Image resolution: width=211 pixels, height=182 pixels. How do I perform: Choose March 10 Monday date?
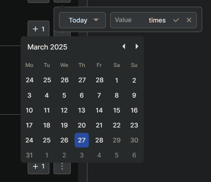[29, 110]
